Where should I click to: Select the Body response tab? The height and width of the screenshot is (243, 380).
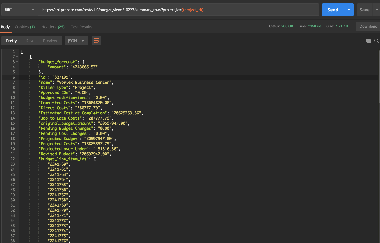pyautogui.click(x=5, y=27)
